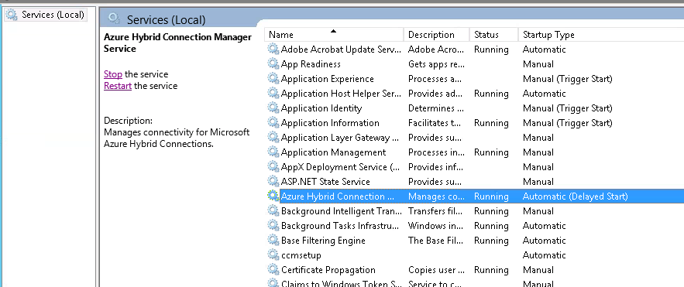The image size is (684, 287).
Task: Click 'Automatic (Delayed Start)' startup type cell
Action: [x=575, y=196]
